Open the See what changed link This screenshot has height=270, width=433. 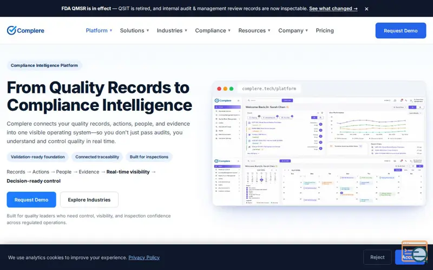point(333,9)
